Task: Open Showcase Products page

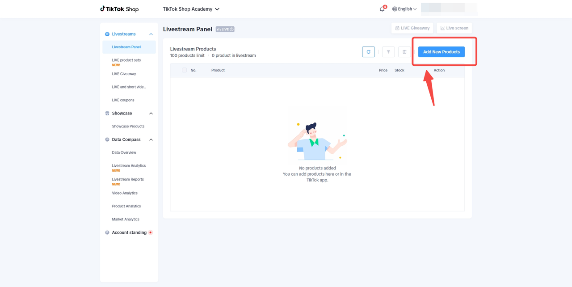Action: [128, 127]
